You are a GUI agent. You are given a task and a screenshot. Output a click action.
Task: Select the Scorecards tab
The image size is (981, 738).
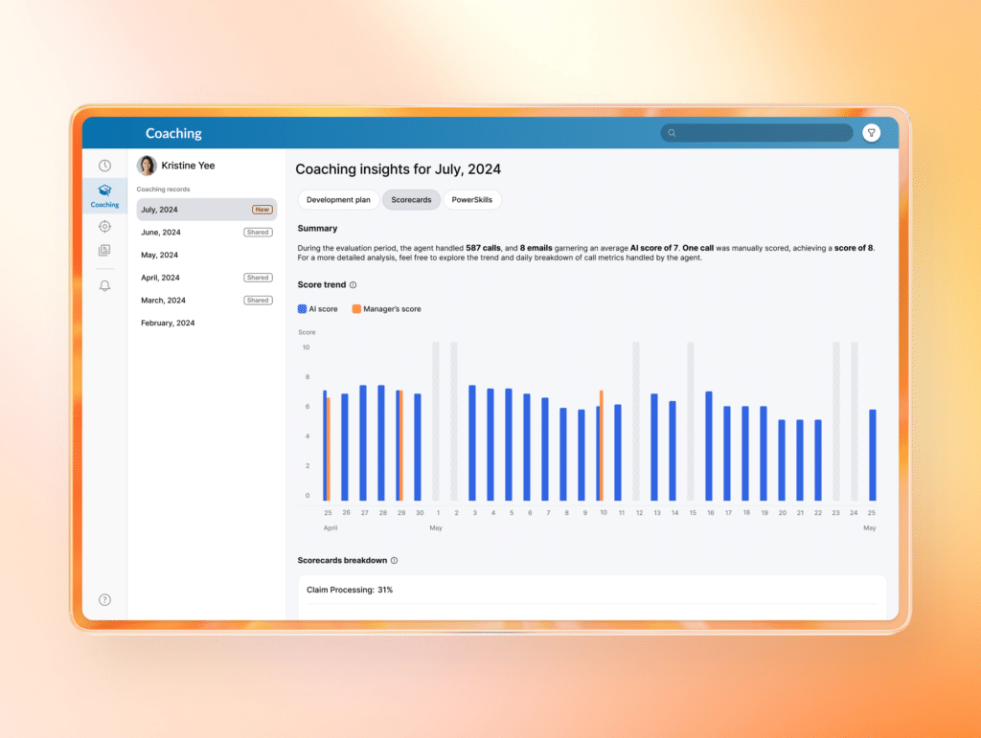point(411,200)
